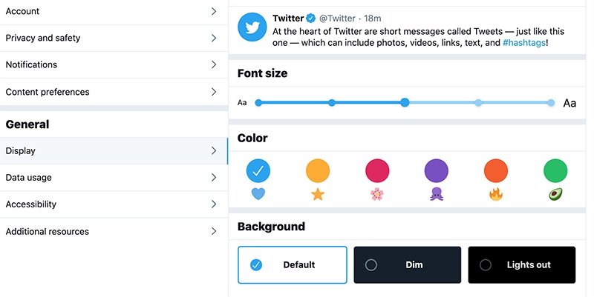The width and height of the screenshot is (594, 297).
Task: Expand the Account settings chevron
Action: (213, 11)
